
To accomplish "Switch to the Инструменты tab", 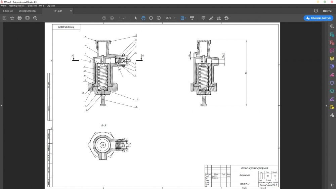I will pyautogui.click(x=27, y=11).
